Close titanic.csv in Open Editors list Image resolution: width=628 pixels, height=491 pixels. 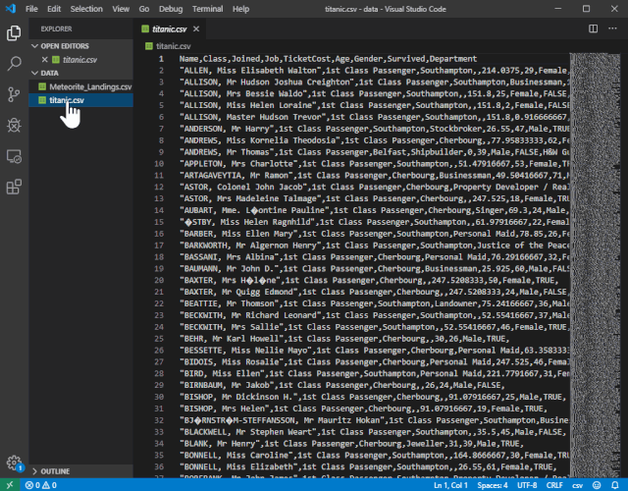coord(44,59)
